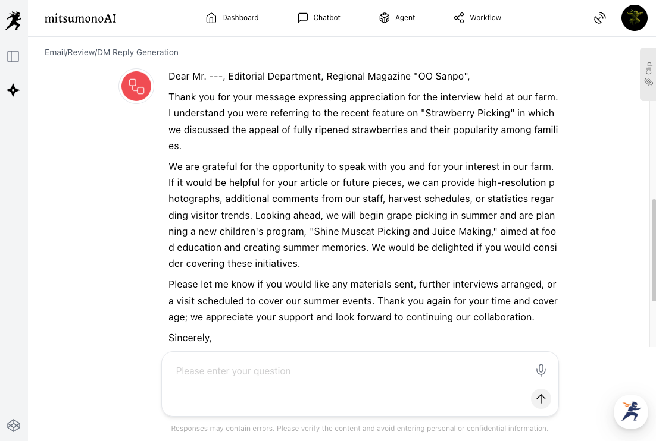Open the user profile avatar menu
Viewport: 656px width, 441px height.
coord(634,18)
